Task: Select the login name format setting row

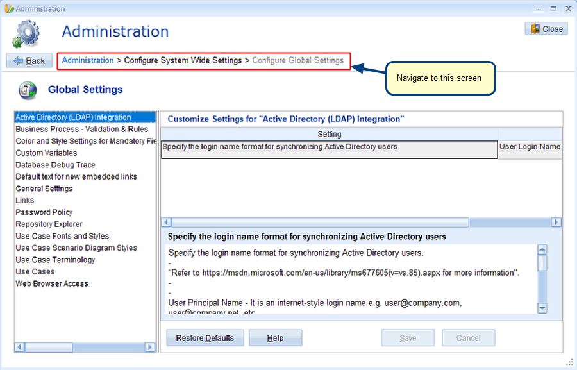Action: pos(329,147)
